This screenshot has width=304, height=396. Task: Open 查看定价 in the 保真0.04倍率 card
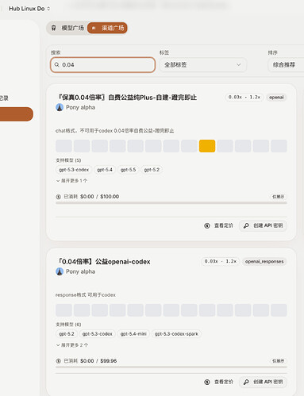218,225
